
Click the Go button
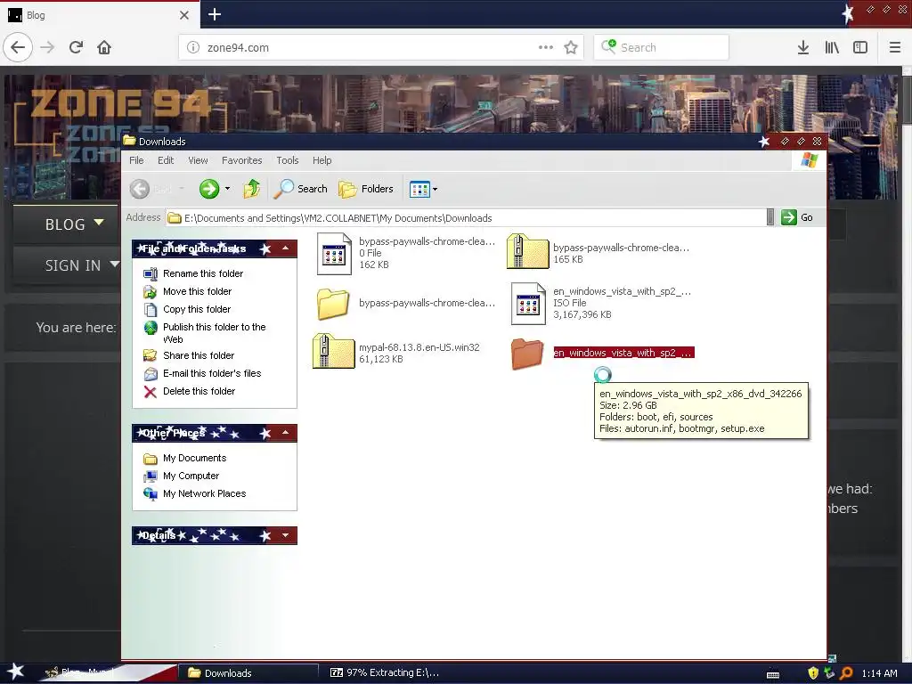(x=797, y=217)
